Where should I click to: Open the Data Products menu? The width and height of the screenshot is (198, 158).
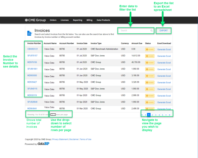(x=103, y=20)
